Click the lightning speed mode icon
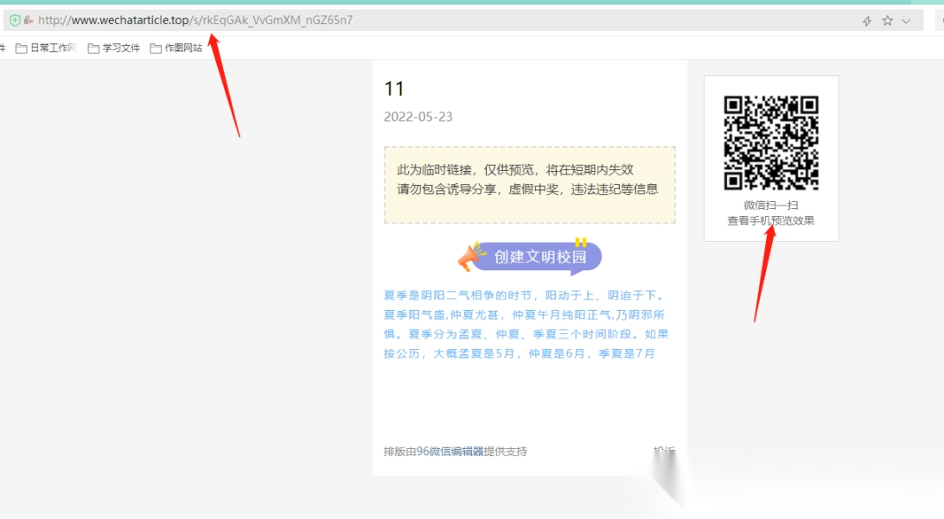The image size is (944, 519). (x=867, y=21)
